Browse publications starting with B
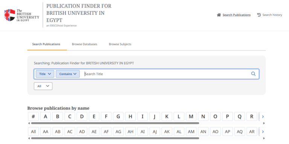289x144 pixels. pos(58,116)
